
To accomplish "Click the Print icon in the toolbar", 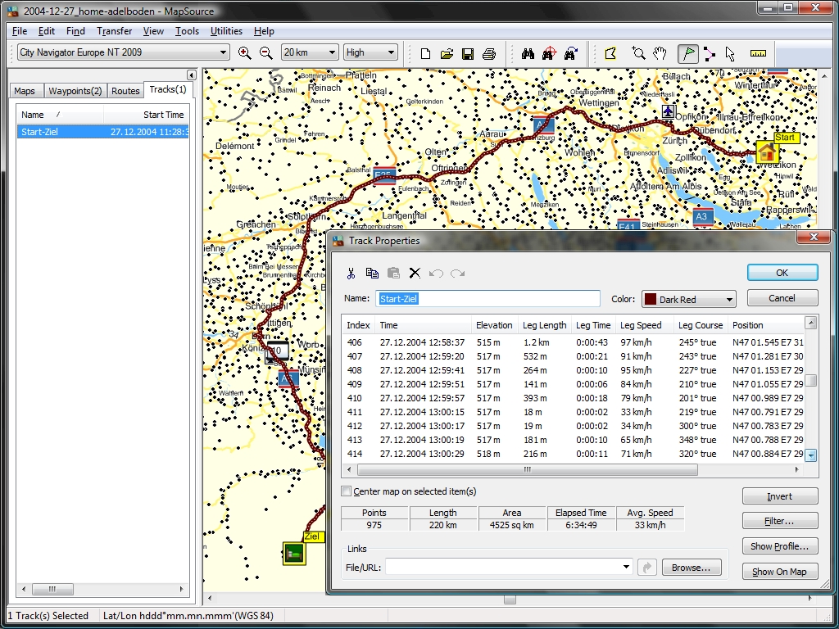I will (489, 53).
